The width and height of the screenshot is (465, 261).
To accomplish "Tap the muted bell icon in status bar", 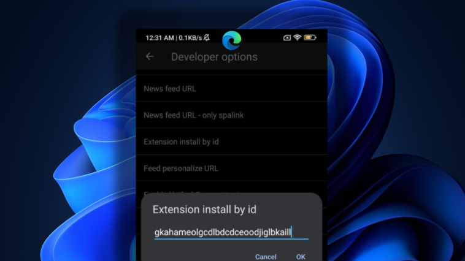I will pyautogui.click(x=207, y=37).
